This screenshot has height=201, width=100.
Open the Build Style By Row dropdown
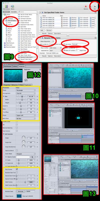pyautogui.click(x=26, y=119)
